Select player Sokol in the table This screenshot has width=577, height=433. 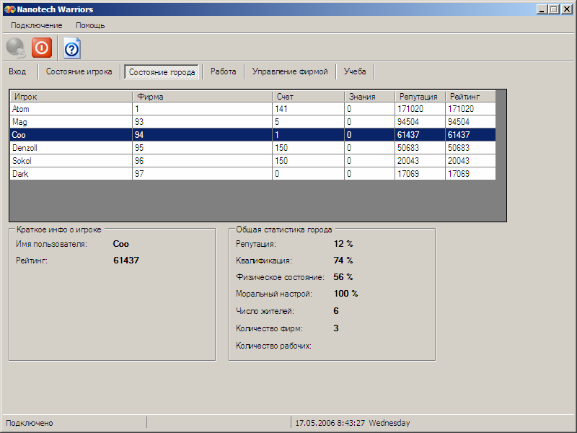click(x=71, y=161)
